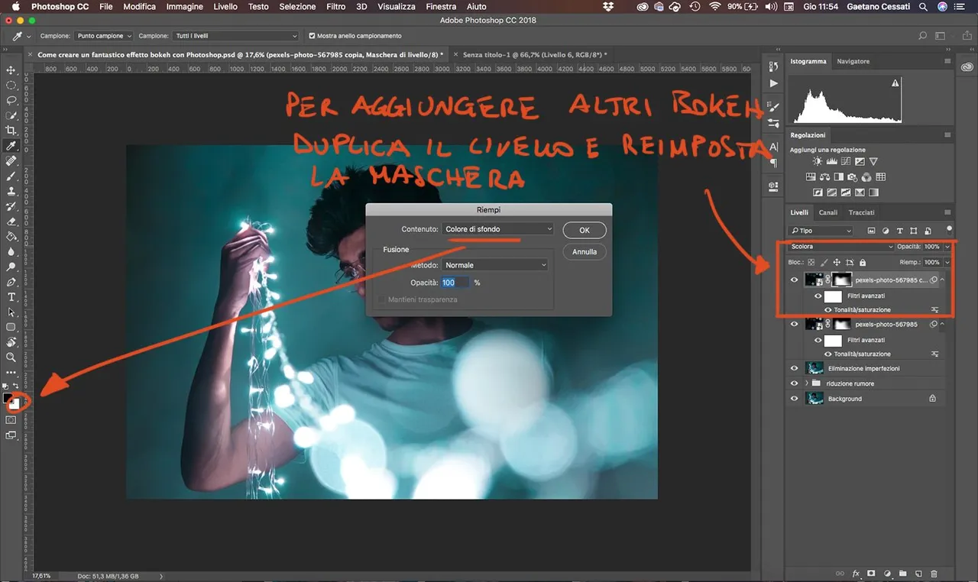
Task: Expand the riduzione rumore layer group
Action: [805, 383]
